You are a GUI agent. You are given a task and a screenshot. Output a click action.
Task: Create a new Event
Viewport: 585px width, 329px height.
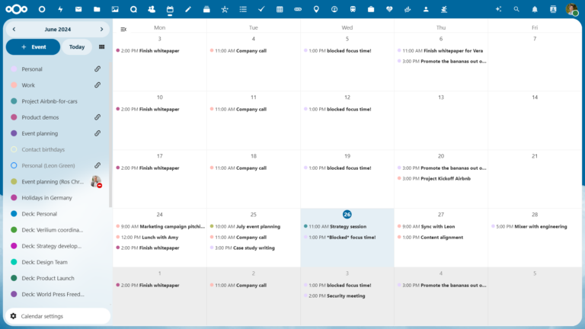[x=34, y=47]
